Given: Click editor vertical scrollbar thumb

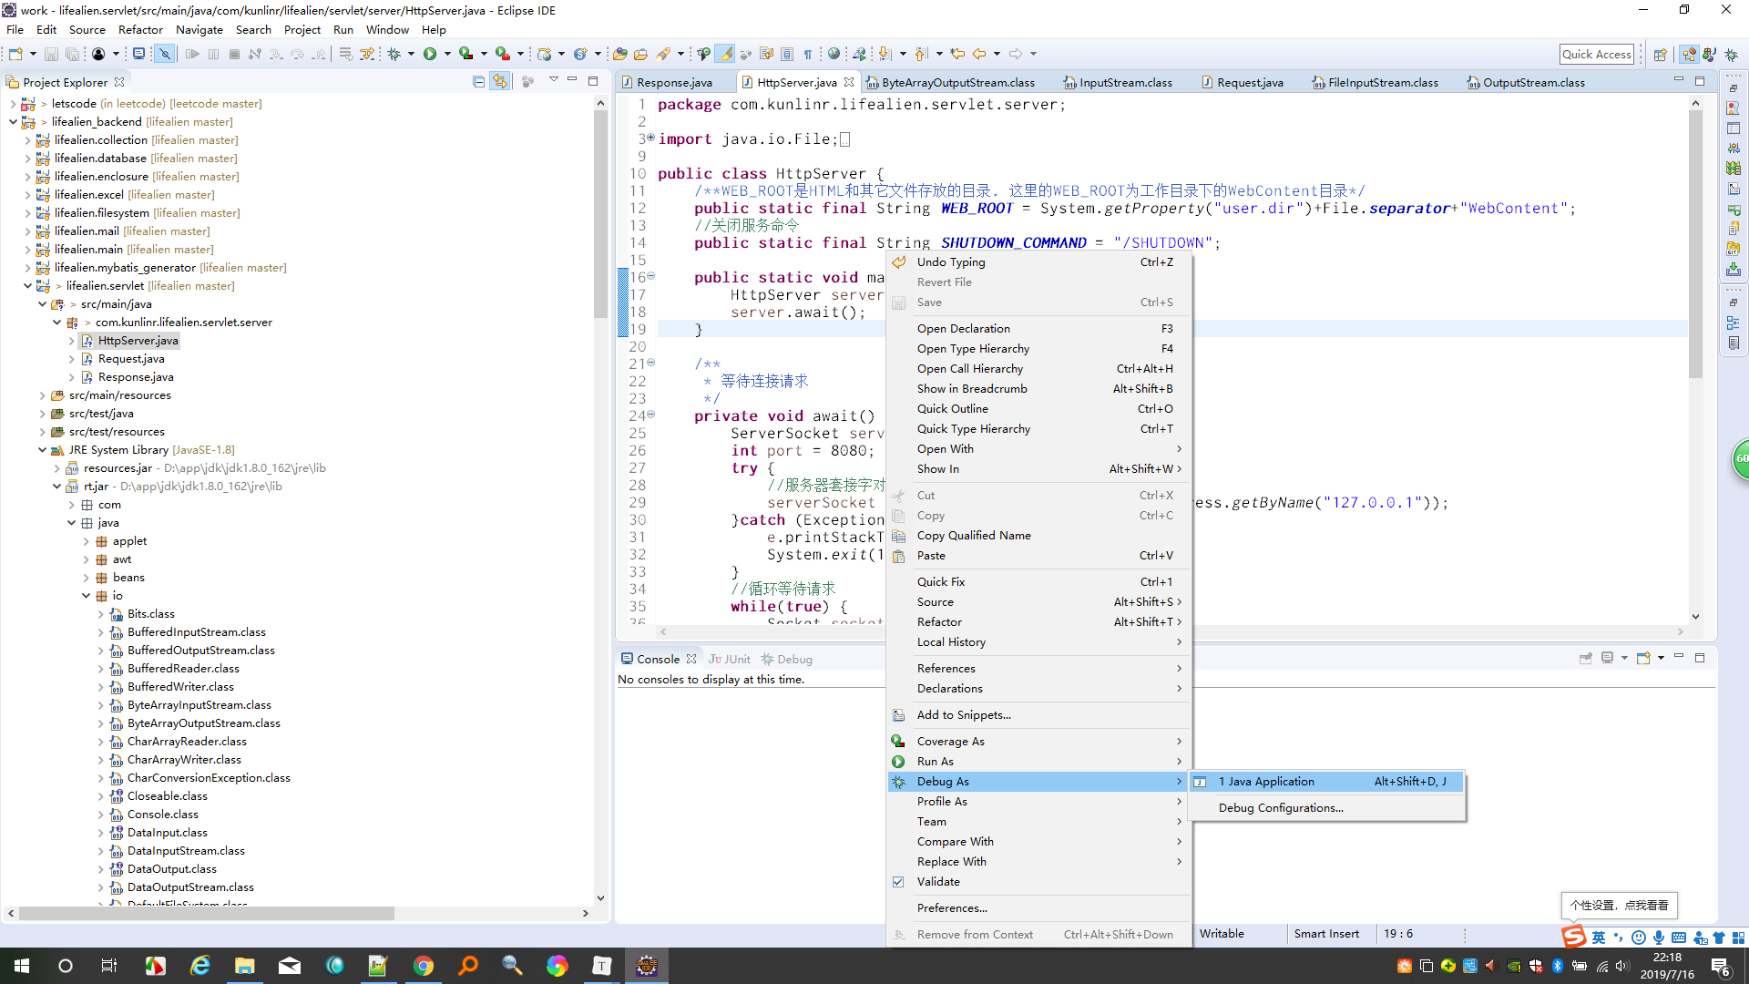Looking at the screenshot, I should pyautogui.click(x=1695, y=244).
